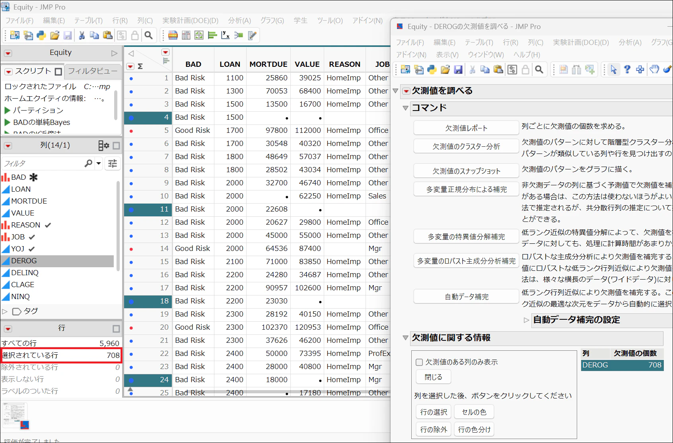
Task: Click the 行の色分け button
Action: 474,429
